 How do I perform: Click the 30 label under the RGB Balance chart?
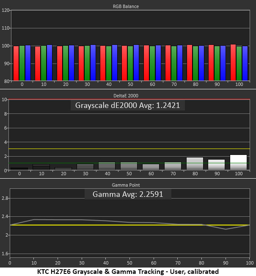point(87,84)
